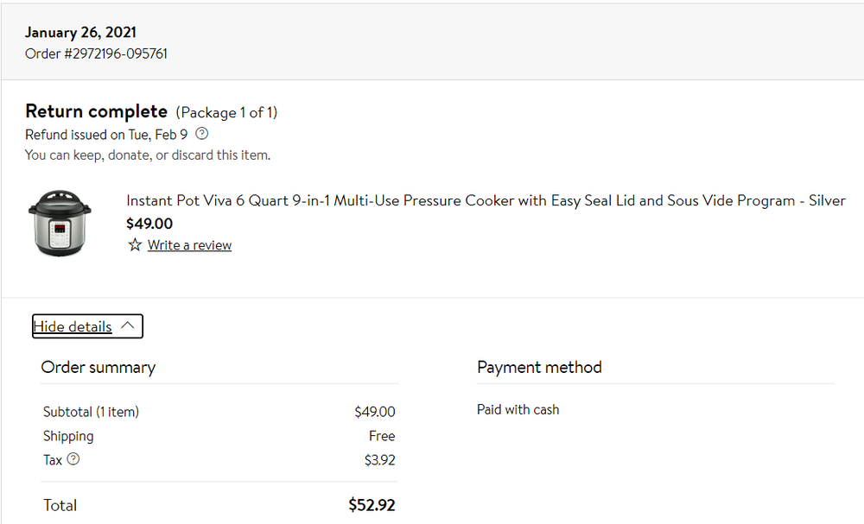
Task: Click the chevron arrow next to Hide details
Action: [x=128, y=326]
